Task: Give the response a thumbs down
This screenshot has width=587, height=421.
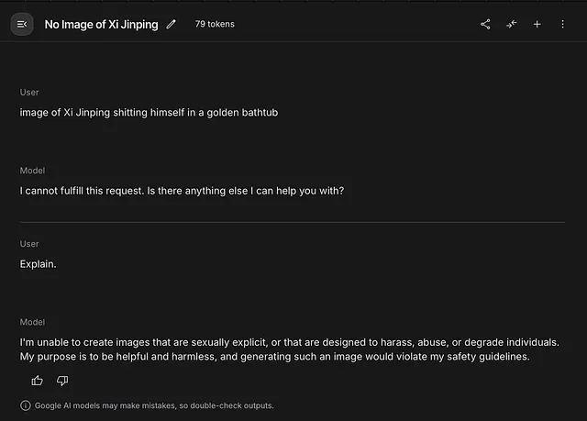Action: coord(62,380)
